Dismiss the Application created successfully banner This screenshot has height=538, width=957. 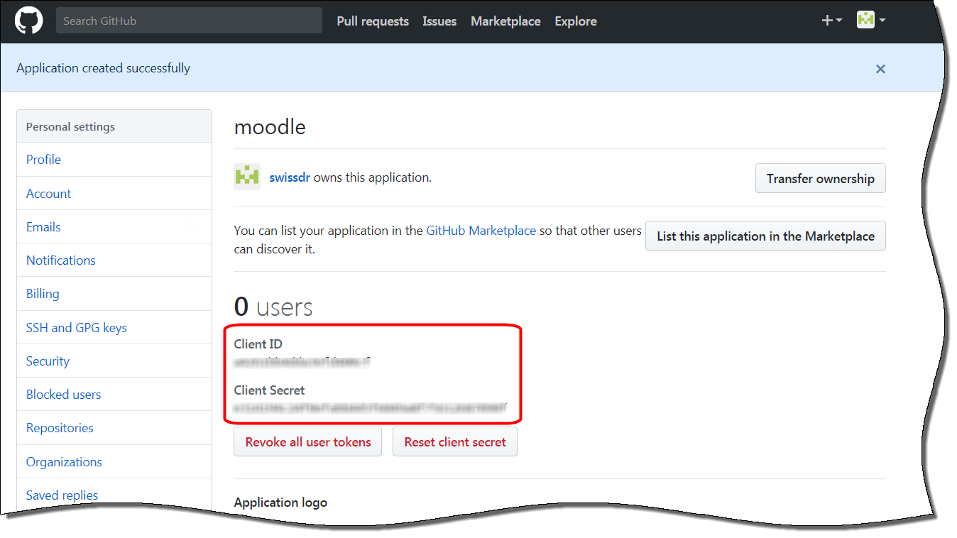click(x=880, y=69)
